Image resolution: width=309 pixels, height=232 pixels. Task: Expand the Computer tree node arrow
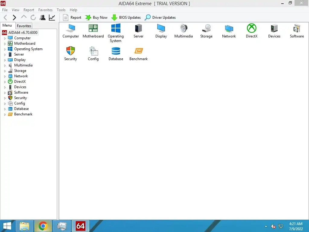(x=5, y=38)
